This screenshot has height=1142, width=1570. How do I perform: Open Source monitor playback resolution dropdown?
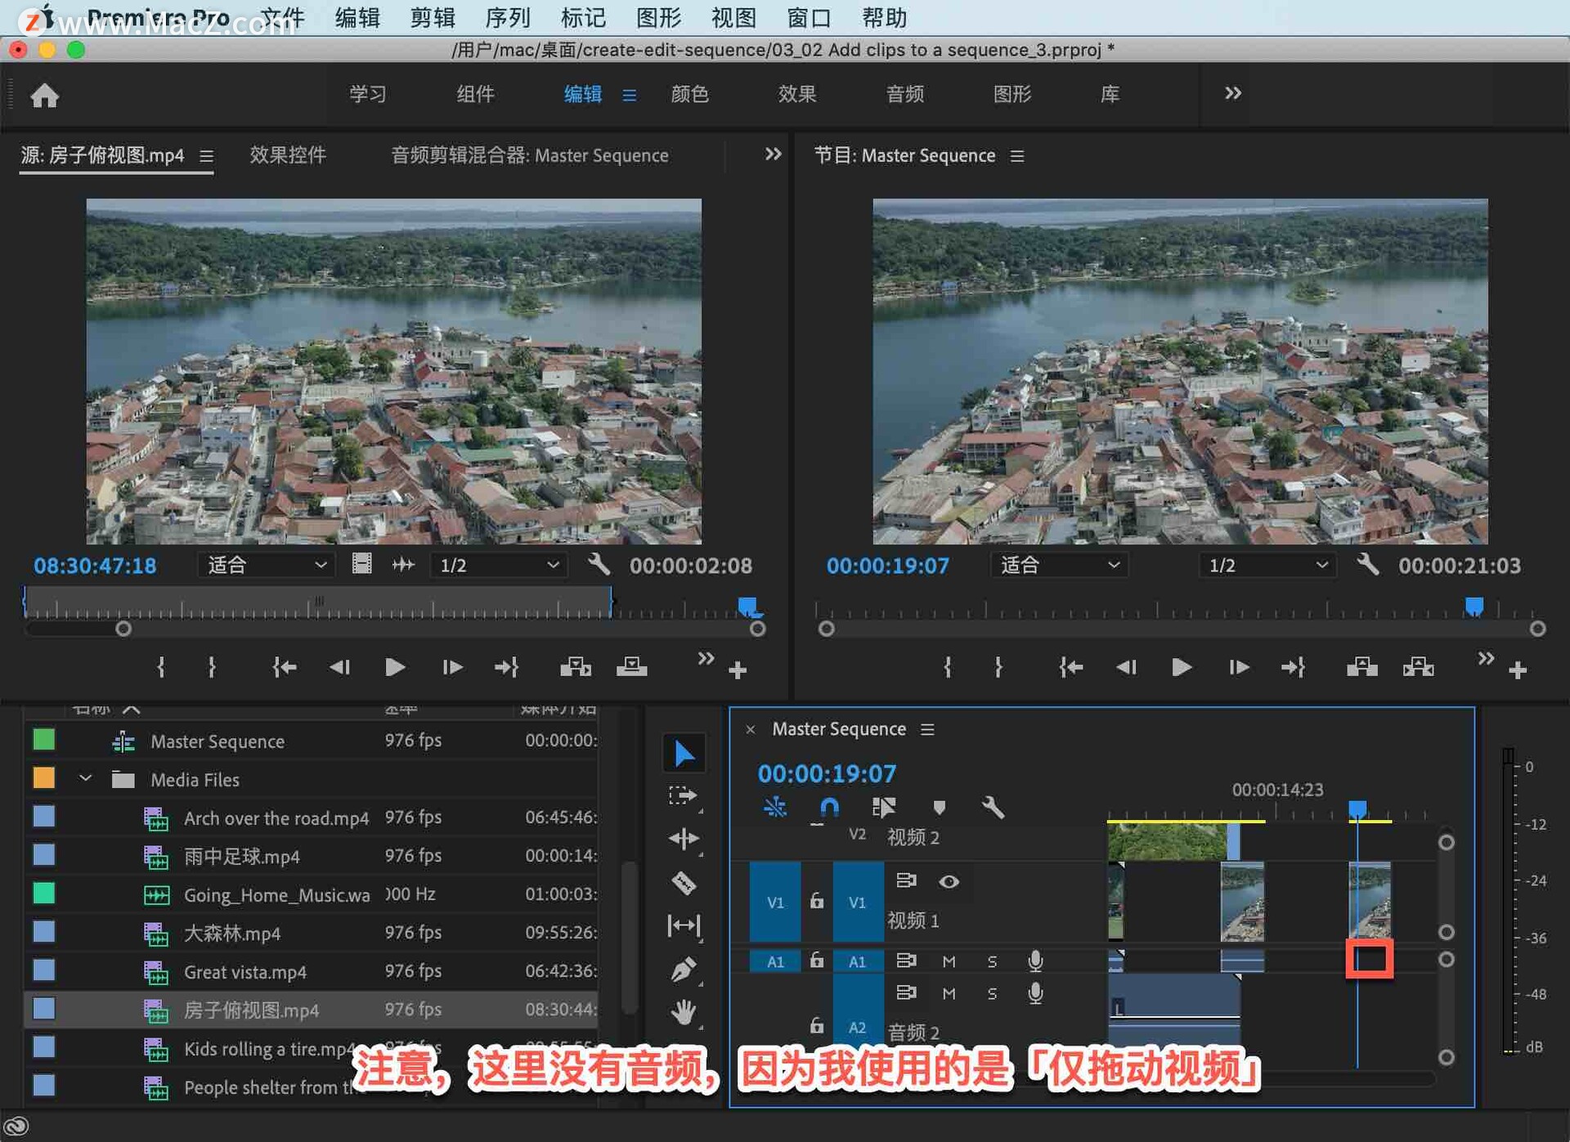499,565
